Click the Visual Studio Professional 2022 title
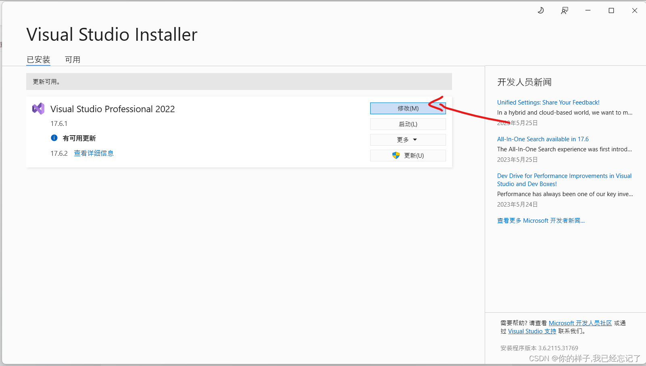 tap(113, 109)
